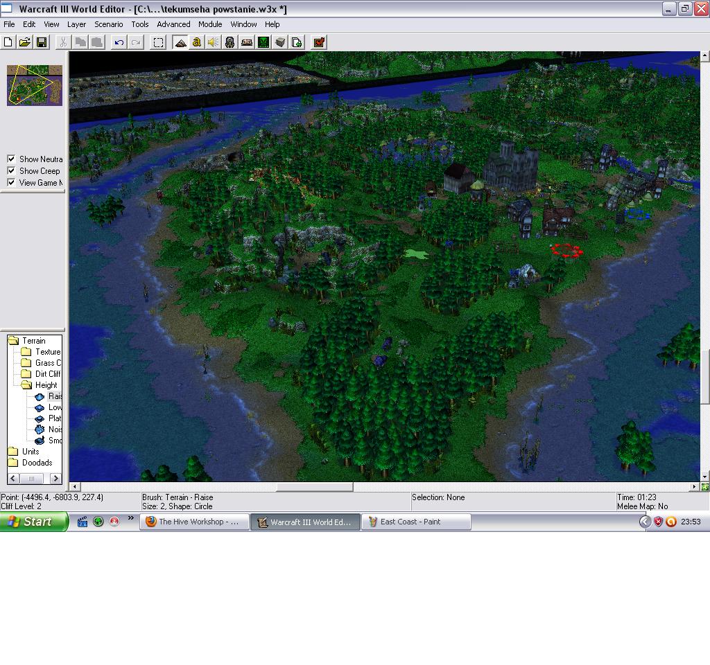Open the View menu
Viewport: 710px width, 665px height.
51,24
